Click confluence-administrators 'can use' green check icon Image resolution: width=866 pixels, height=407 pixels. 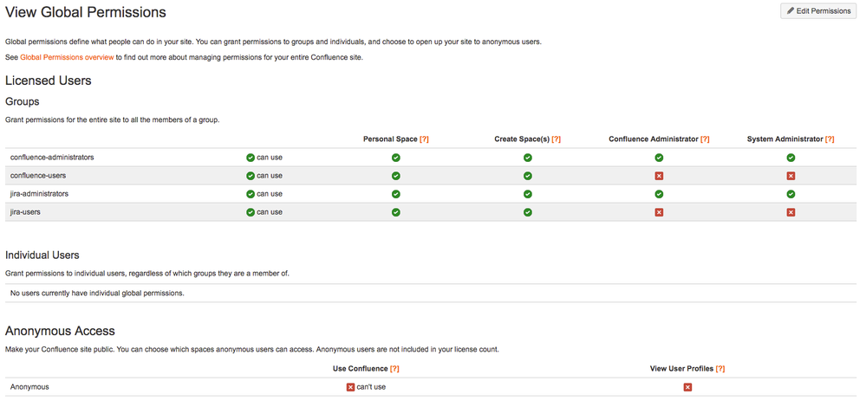click(251, 158)
